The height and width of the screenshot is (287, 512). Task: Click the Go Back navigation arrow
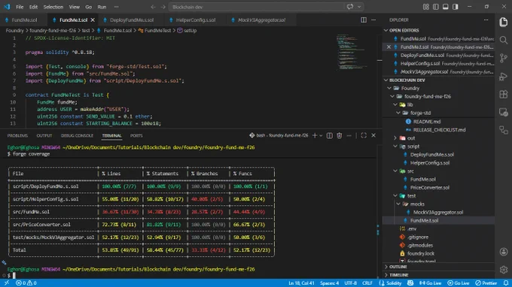(153, 7)
